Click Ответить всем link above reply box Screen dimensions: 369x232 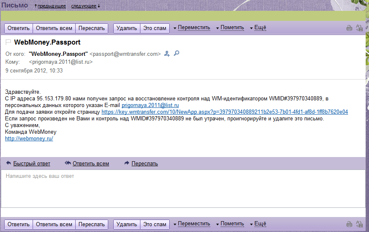[x=91, y=164]
